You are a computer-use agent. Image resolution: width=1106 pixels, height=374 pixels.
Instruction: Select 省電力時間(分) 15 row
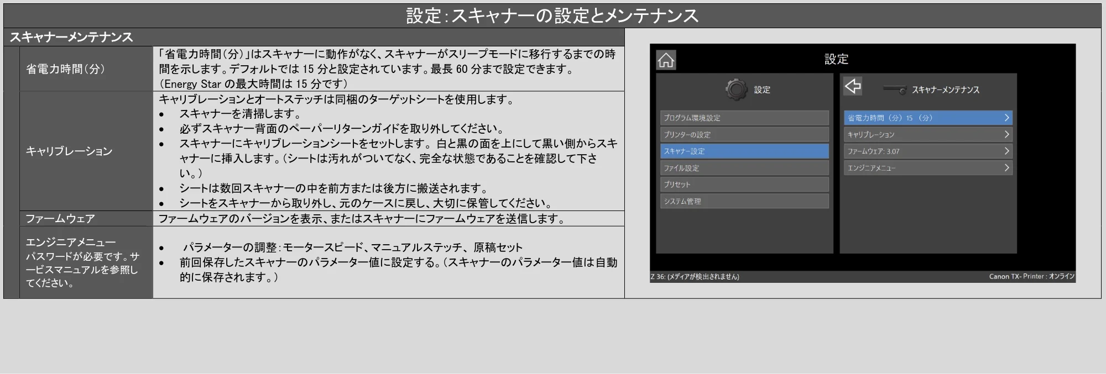[928, 118]
